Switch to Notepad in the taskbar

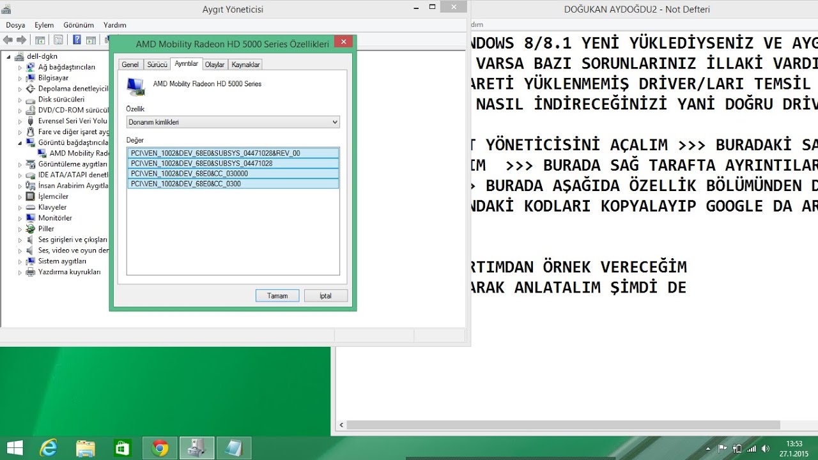[x=234, y=448]
